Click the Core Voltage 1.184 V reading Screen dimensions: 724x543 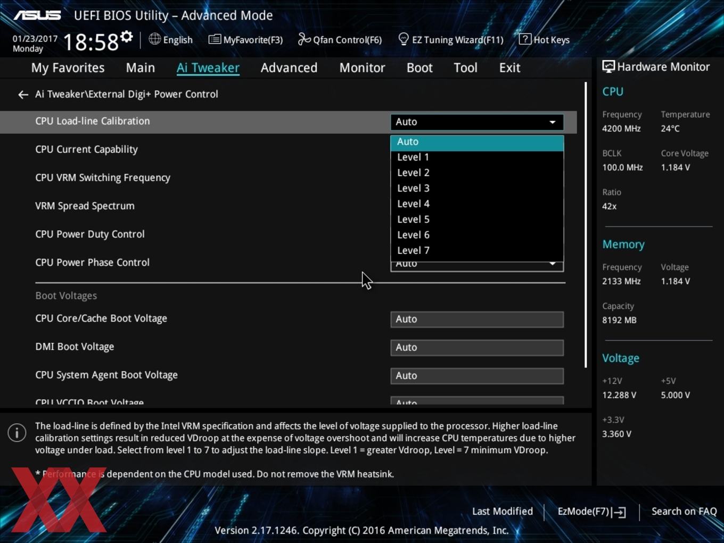676,168
